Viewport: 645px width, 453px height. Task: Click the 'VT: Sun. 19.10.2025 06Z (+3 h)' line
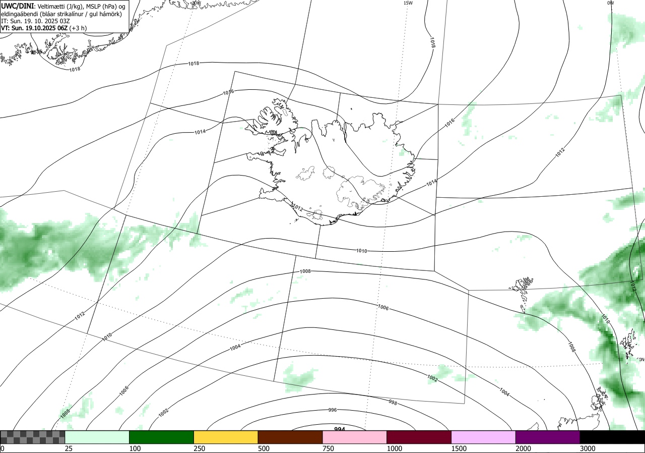44,29
